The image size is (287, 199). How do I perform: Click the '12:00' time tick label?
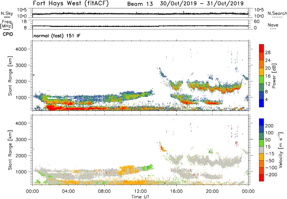pyautogui.click(x=140, y=191)
